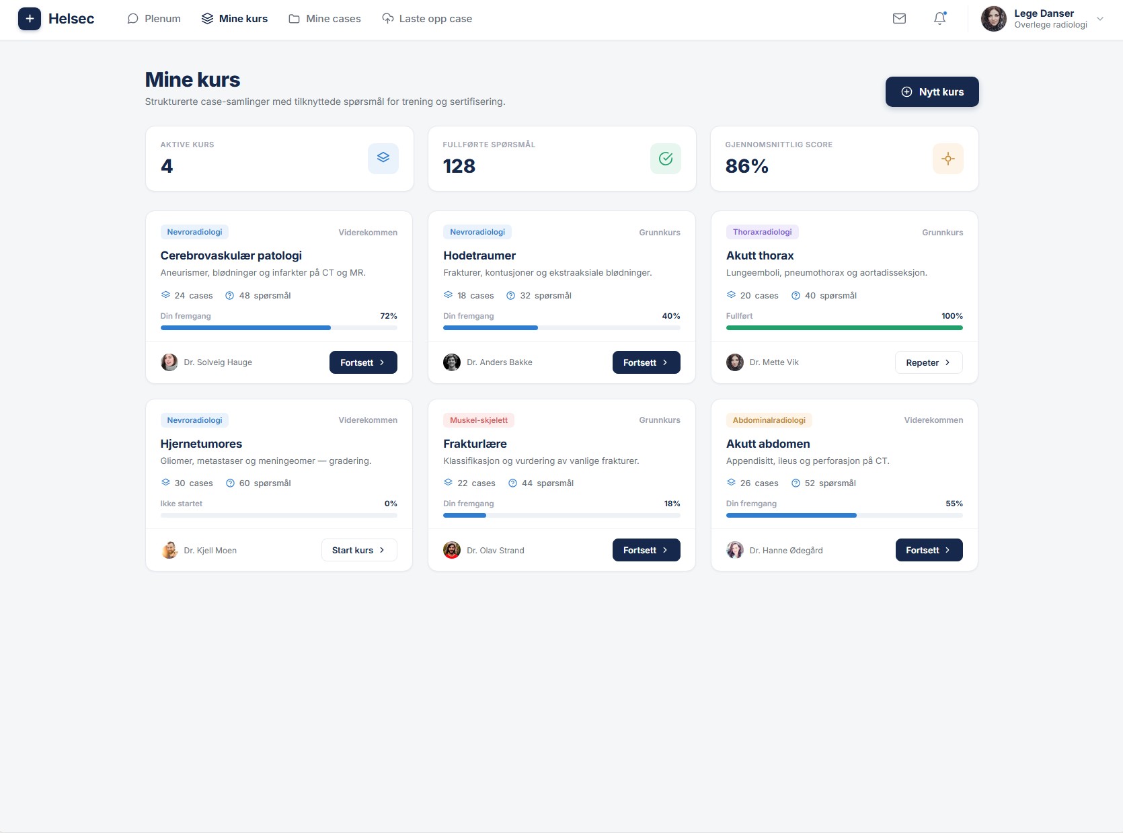Click Nevroradiologi tag on Hodetraumer card
1123x833 pixels.
(x=477, y=232)
